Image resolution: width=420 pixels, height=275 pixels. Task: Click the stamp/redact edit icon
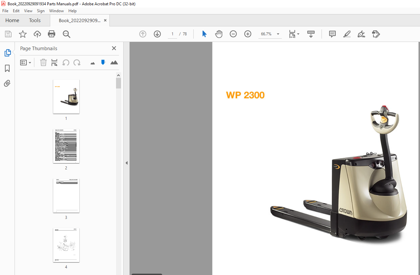(376, 34)
